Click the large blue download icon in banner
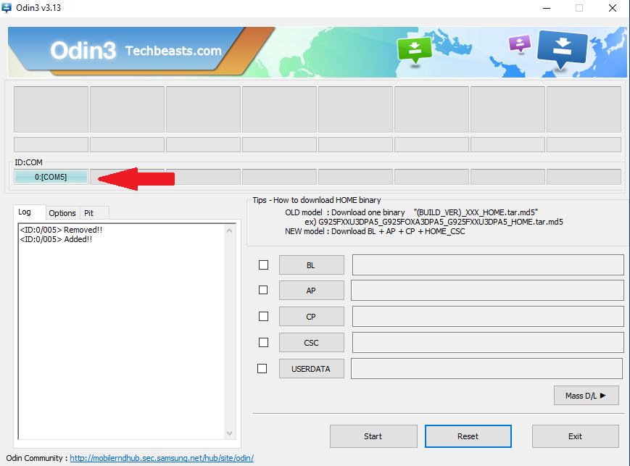The width and height of the screenshot is (630, 466). point(562,49)
